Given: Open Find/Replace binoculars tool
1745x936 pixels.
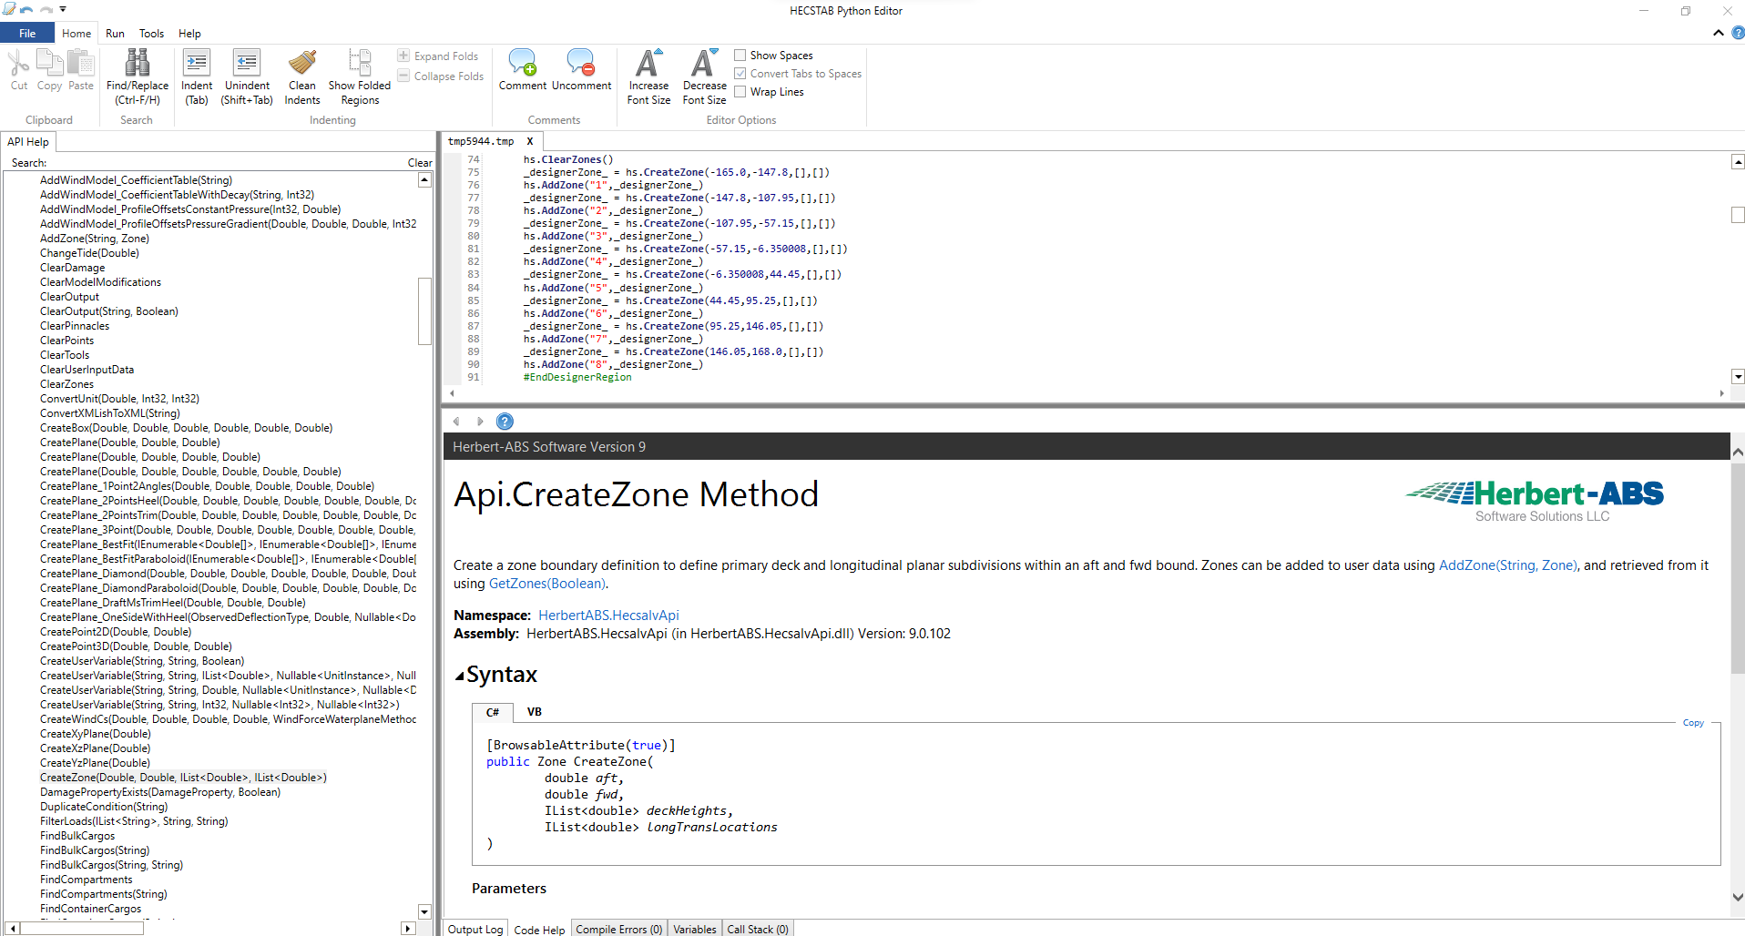Looking at the screenshot, I should [138, 62].
